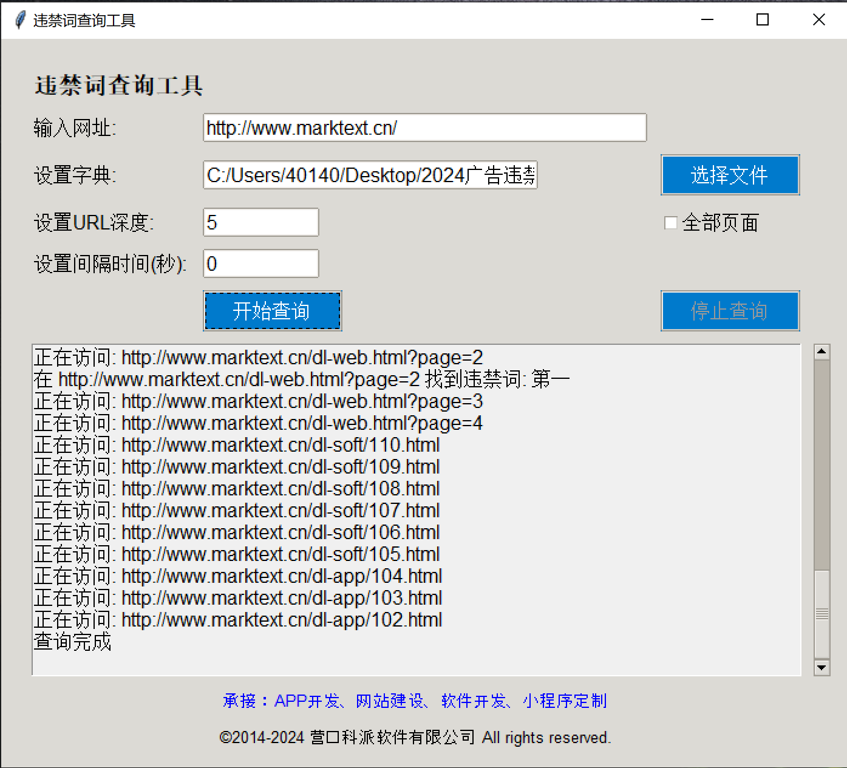Select the URL depth field showing 5
Image resolution: width=847 pixels, height=768 pixels.
(x=260, y=222)
